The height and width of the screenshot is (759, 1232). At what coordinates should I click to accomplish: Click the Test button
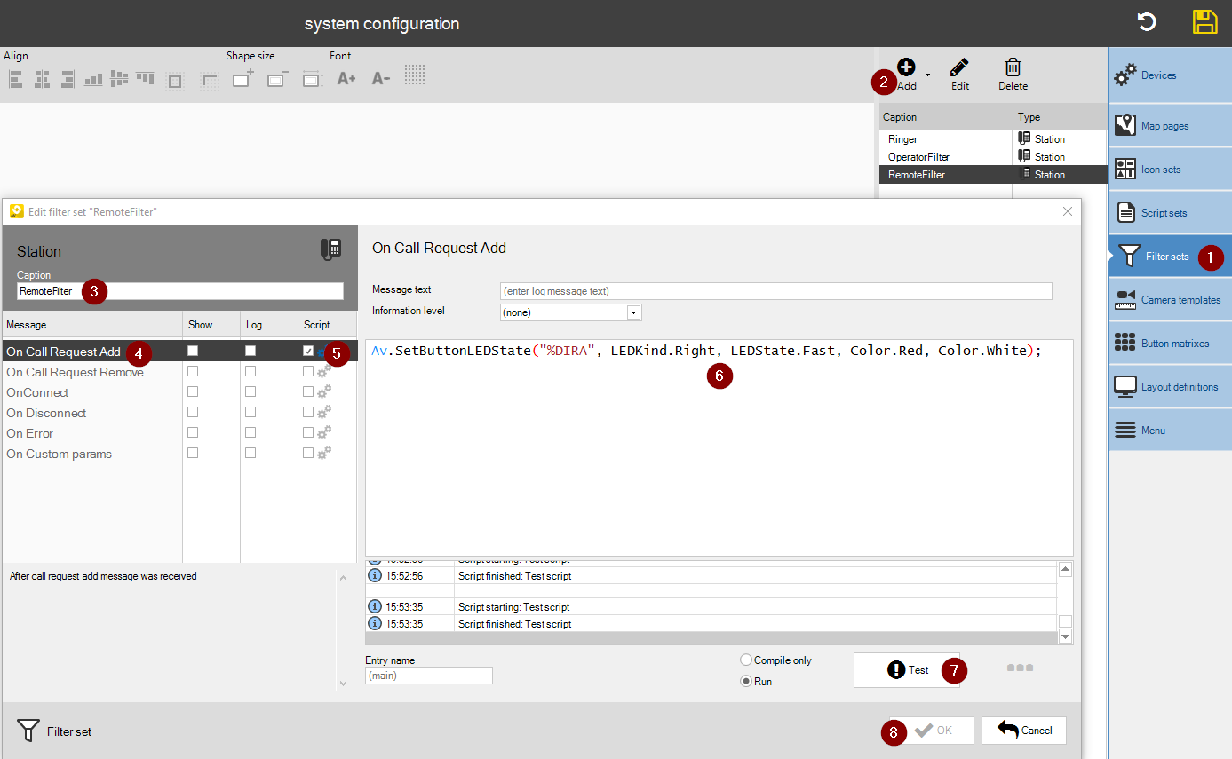907,670
